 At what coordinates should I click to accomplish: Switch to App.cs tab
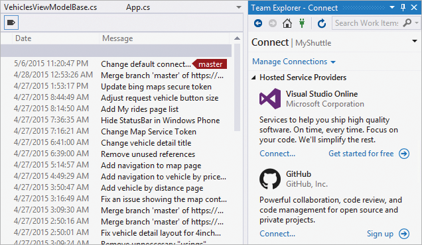coord(138,7)
